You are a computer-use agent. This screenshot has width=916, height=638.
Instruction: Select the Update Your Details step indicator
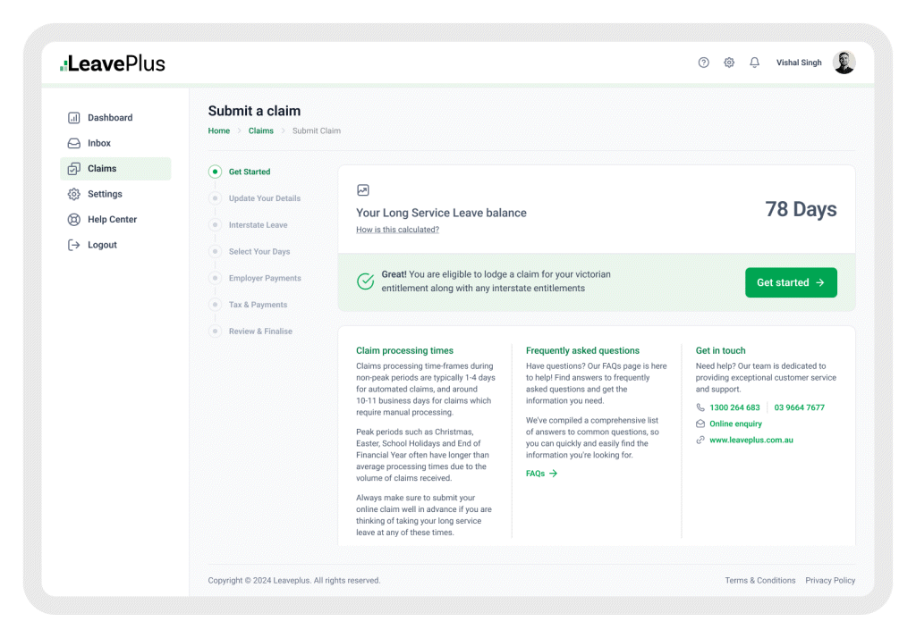(215, 198)
